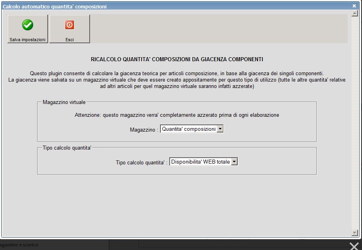Click the 'Tipo calcolo quantita' :' field label

point(142,162)
